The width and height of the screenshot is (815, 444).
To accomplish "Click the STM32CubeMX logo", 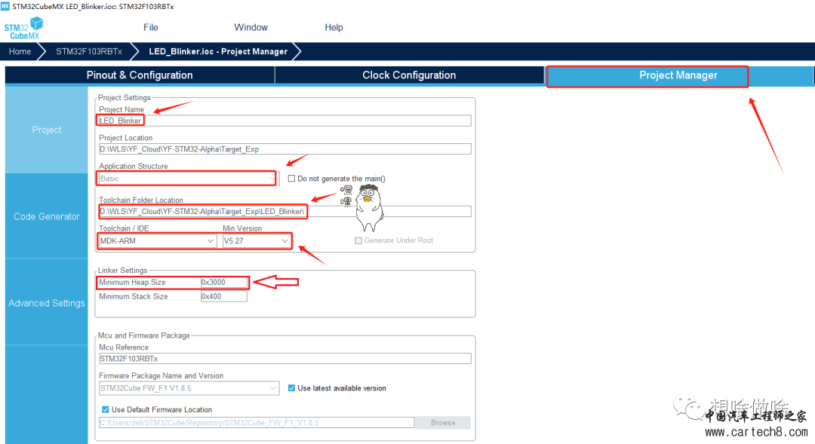I will (x=23, y=28).
